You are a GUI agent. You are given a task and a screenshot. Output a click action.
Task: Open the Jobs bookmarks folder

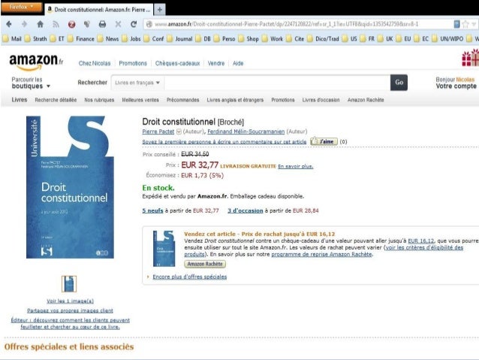[131, 39]
